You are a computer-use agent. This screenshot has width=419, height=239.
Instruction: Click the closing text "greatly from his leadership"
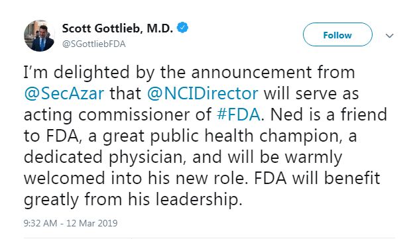(x=133, y=200)
